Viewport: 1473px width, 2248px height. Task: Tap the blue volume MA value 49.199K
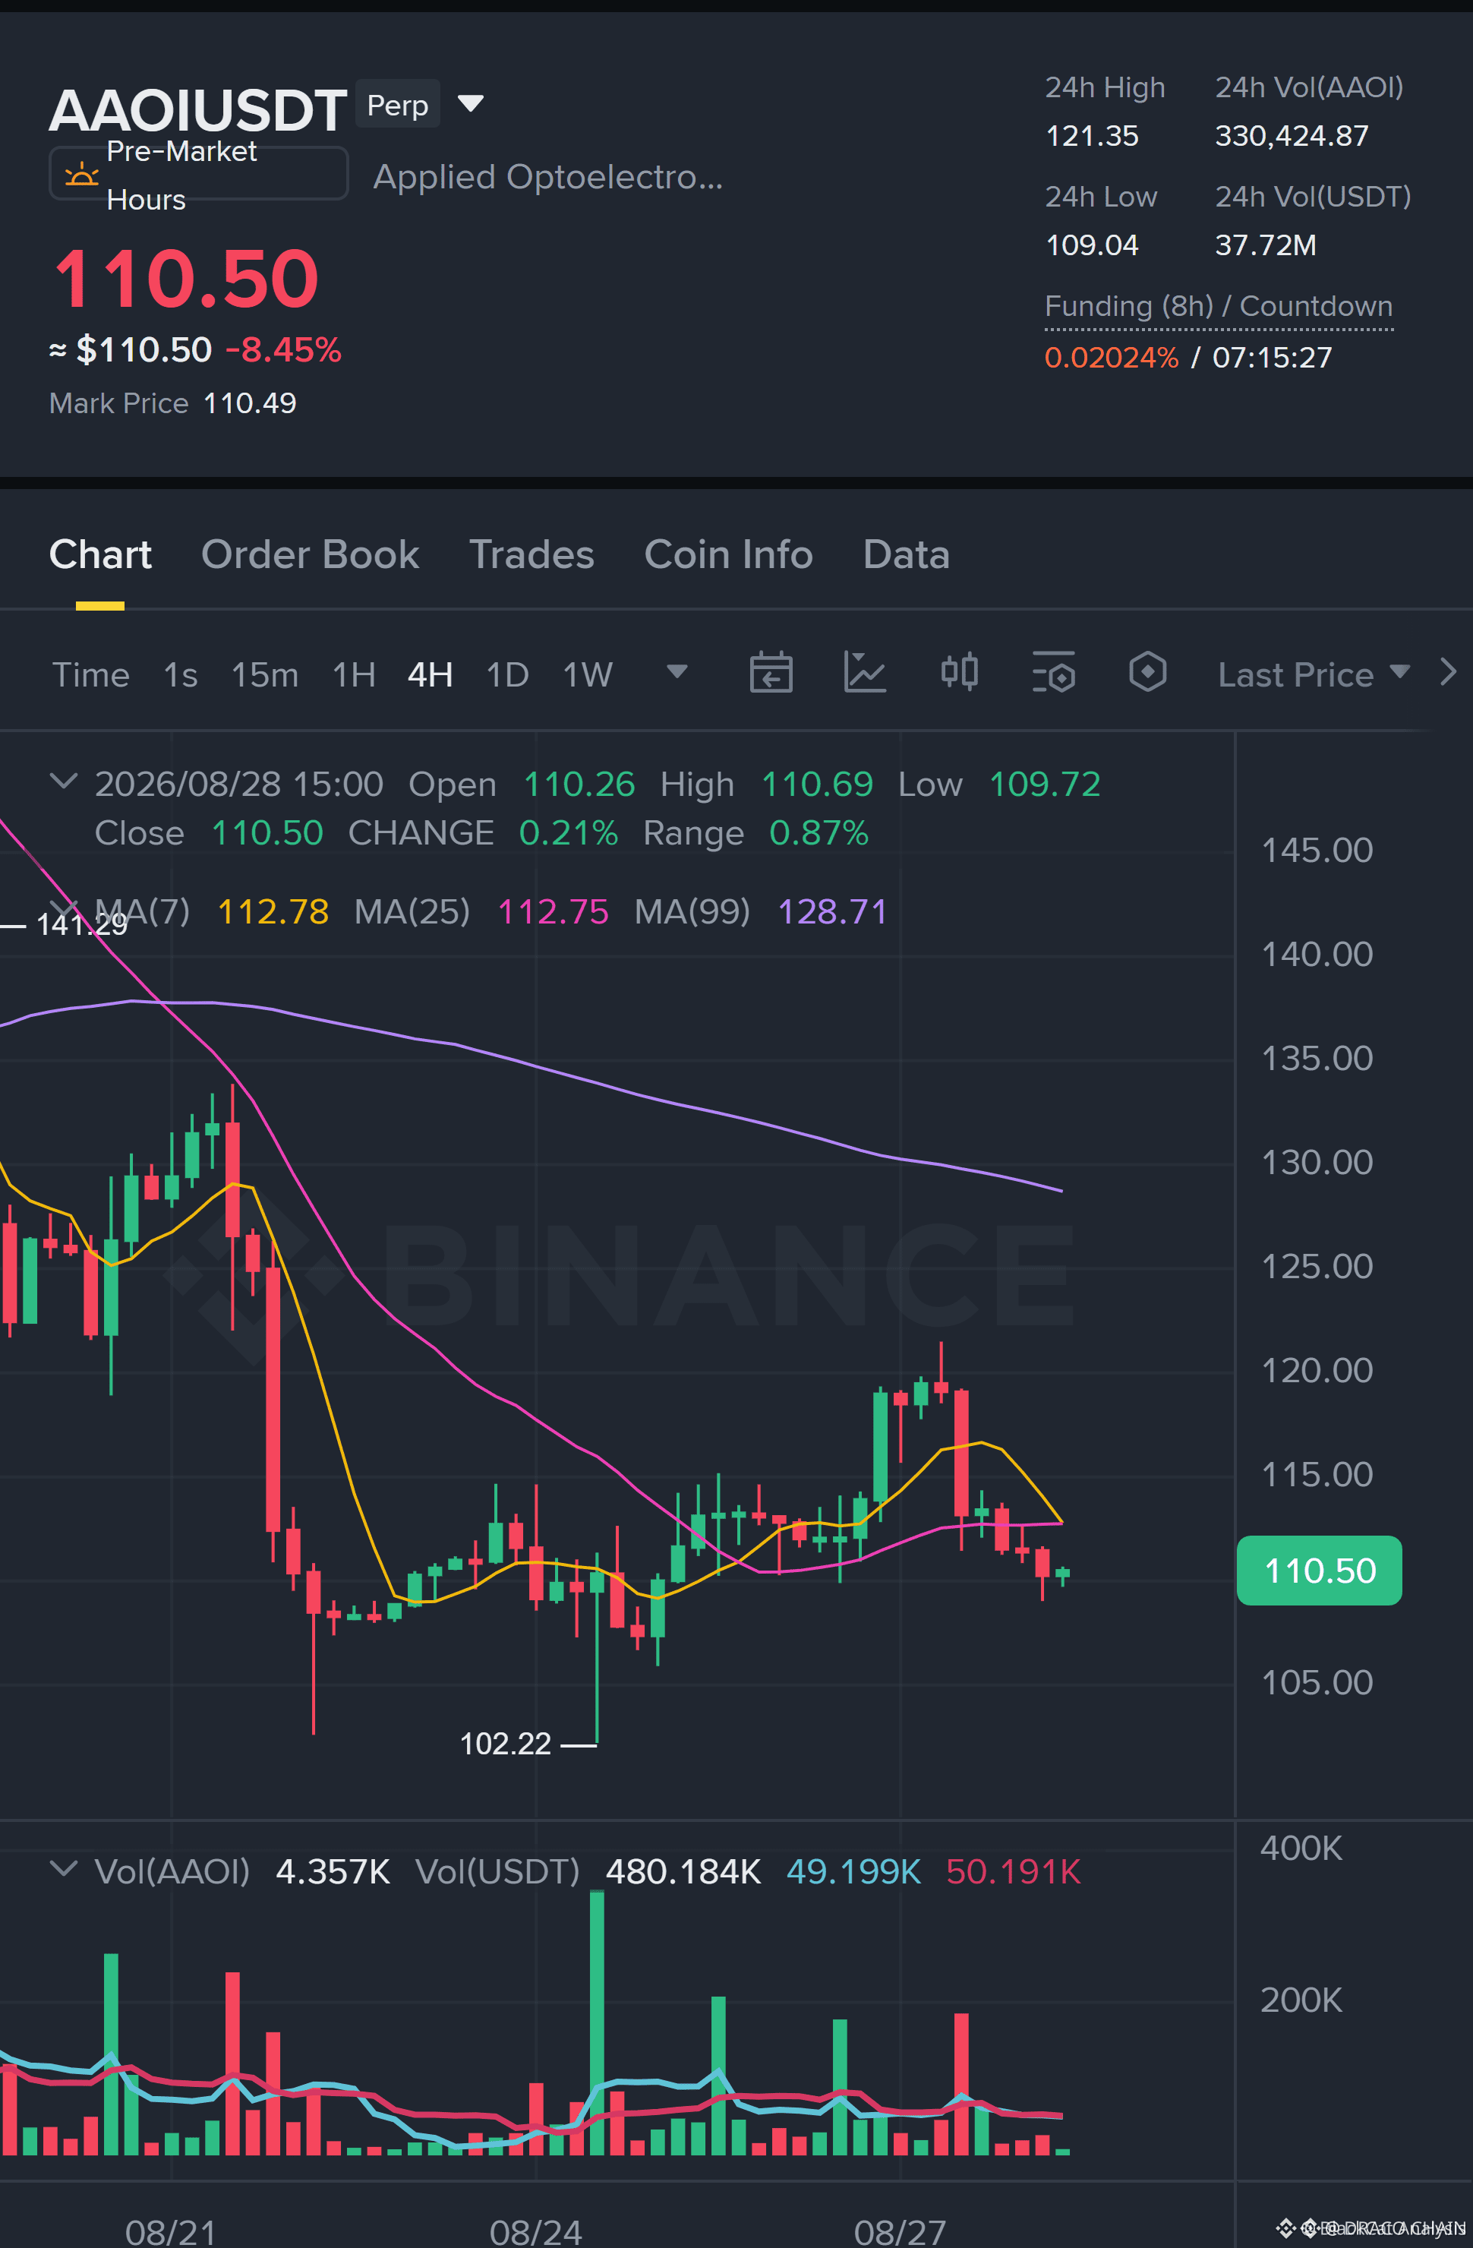click(x=853, y=1871)
